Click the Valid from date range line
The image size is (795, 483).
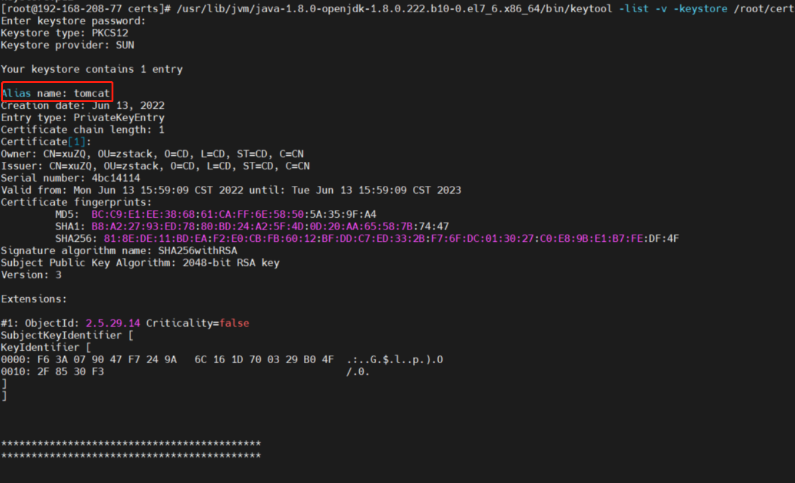click(230, 190)
